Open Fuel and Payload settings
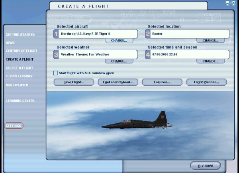Viewport: 239px width, 173px height. coord(118,82)
